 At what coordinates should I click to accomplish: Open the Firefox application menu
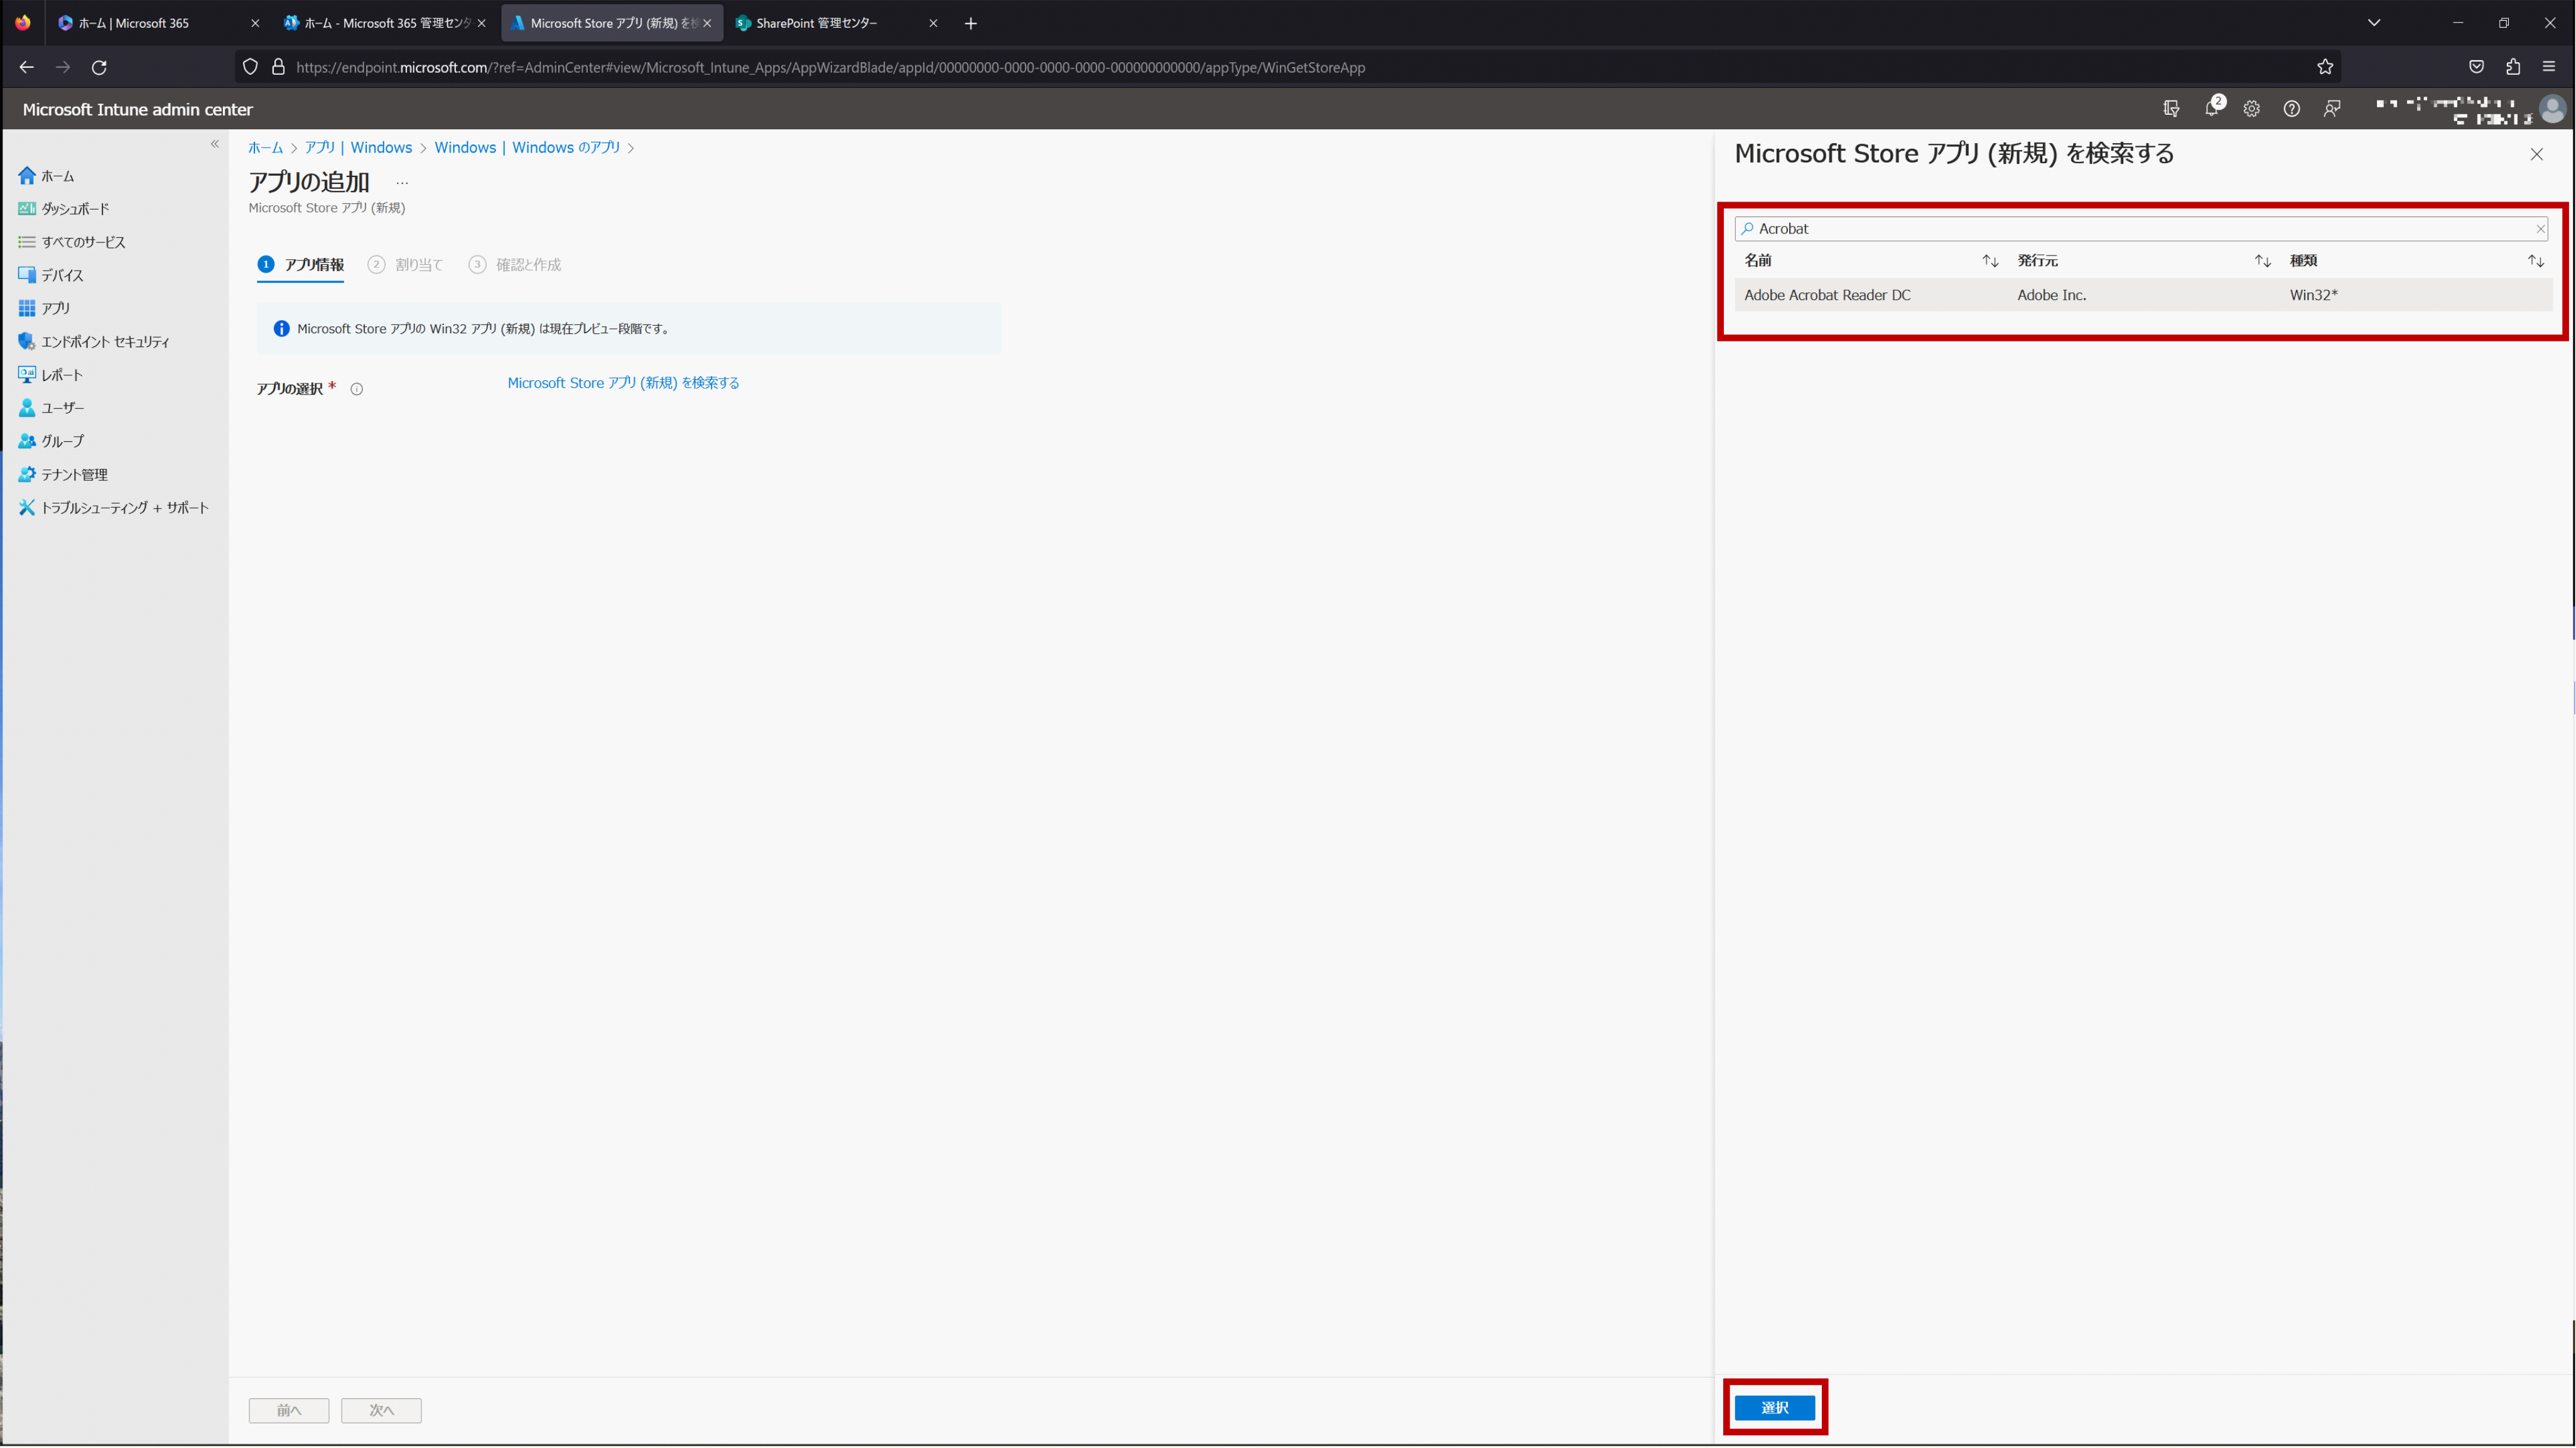coord(2548,67)
